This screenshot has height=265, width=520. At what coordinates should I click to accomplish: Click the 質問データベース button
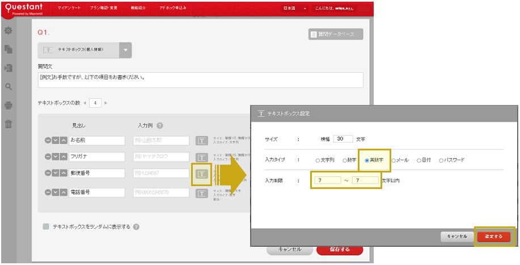click(x=336, y=34)
